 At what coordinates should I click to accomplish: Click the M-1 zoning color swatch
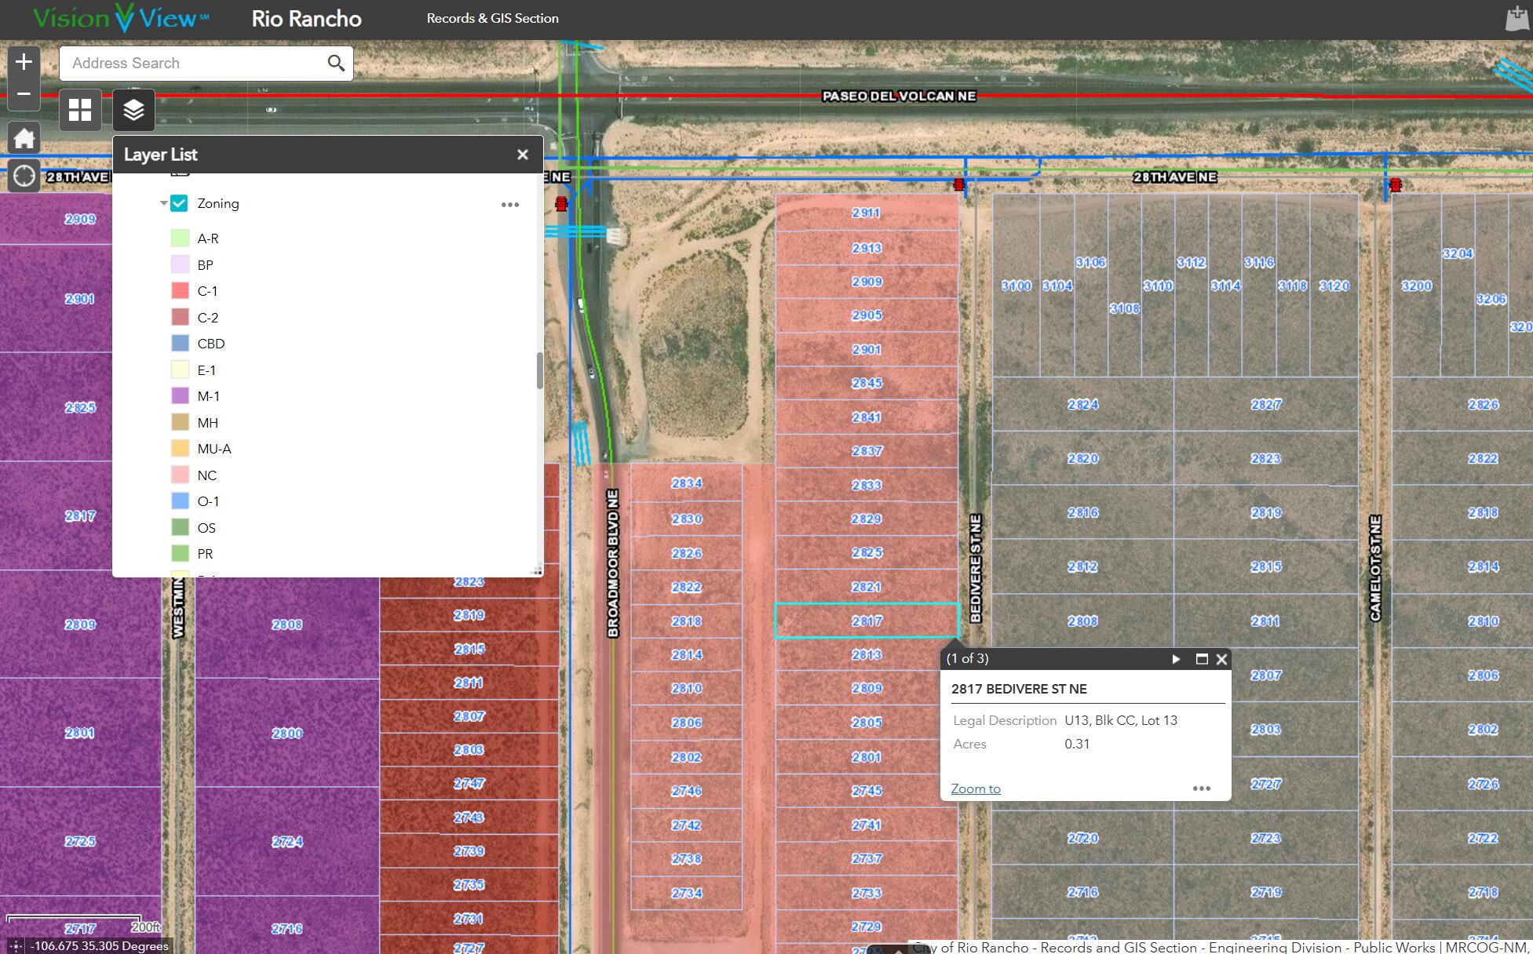[180, 396]
